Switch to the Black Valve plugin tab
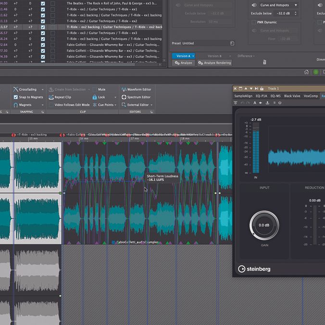 point(292,96)
